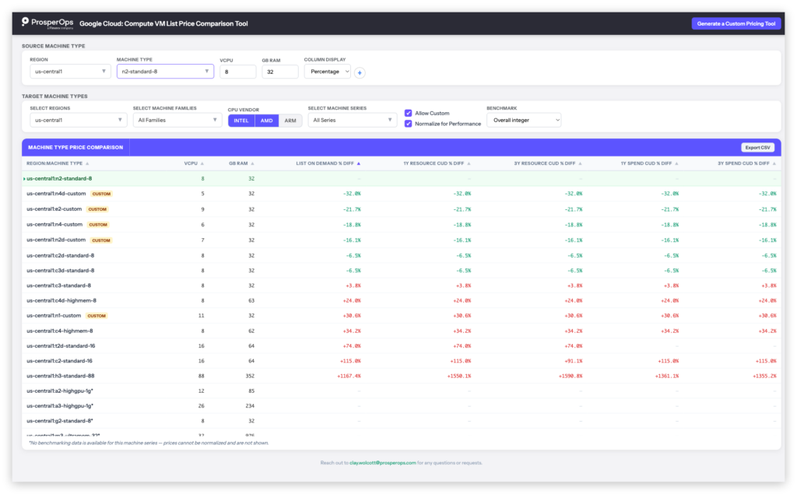Select the us-central1:g2-standard-8 row
Screen dimensions: 797x494
pos(401,421)
